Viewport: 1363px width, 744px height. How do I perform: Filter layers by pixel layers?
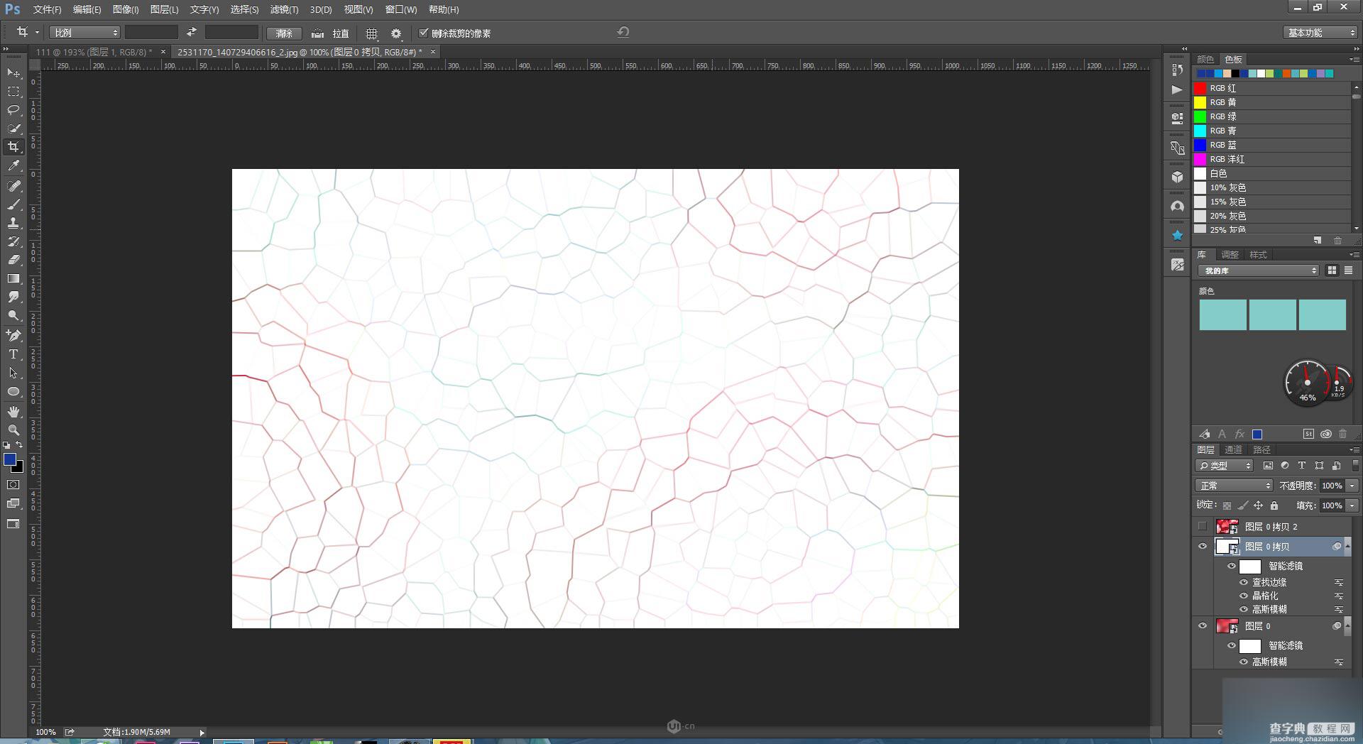point(1268,466)
